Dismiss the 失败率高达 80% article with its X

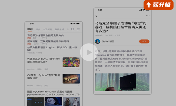79,69
